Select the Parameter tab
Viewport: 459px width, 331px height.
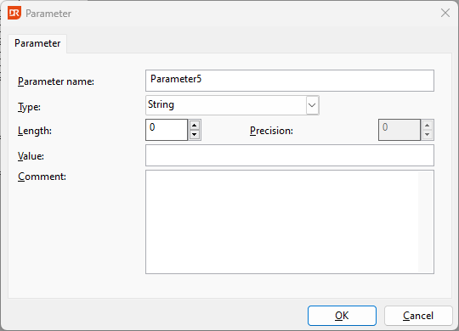click(x=37, y=43)
